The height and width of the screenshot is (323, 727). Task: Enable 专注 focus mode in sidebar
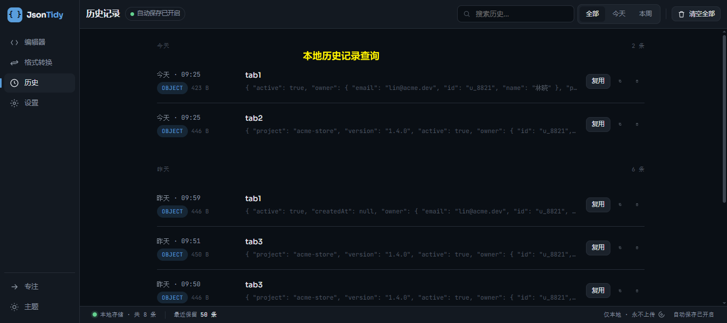39,286
